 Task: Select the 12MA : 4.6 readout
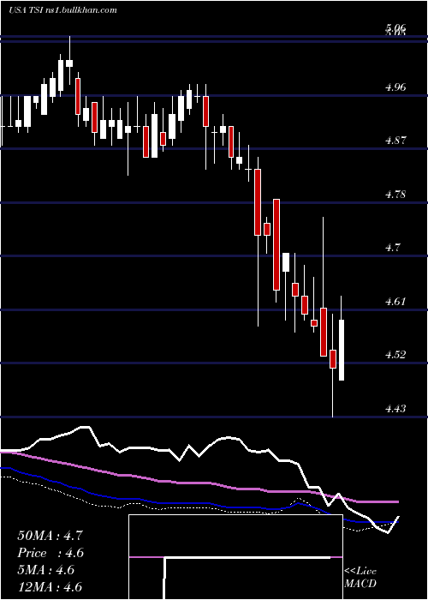tap(50, 587)
